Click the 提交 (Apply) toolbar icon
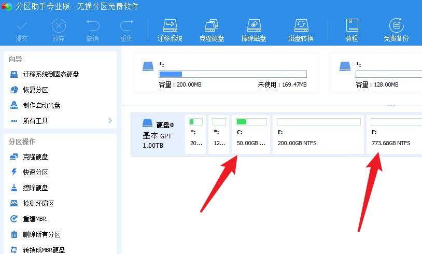Viewport: 422px width, 254px height. click(22, 31)
